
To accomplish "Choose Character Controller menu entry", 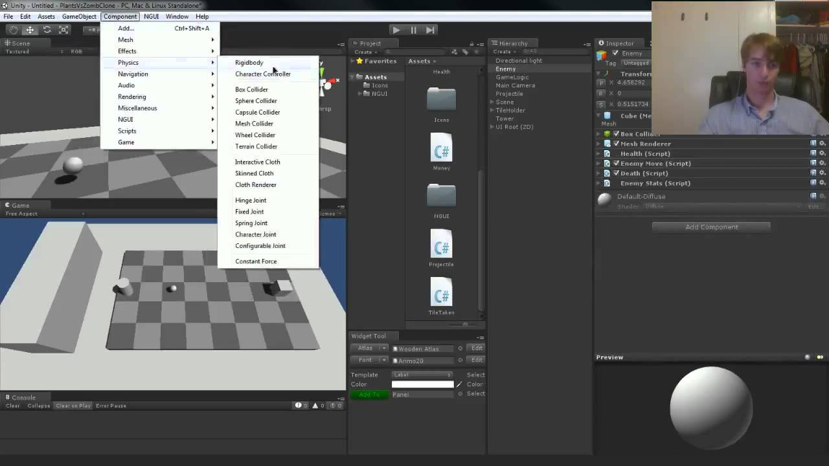I will (268, 74).
